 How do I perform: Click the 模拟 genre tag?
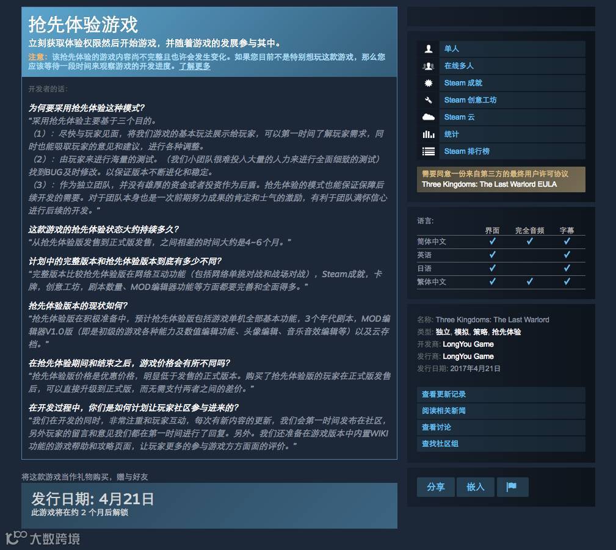[462, 332]
